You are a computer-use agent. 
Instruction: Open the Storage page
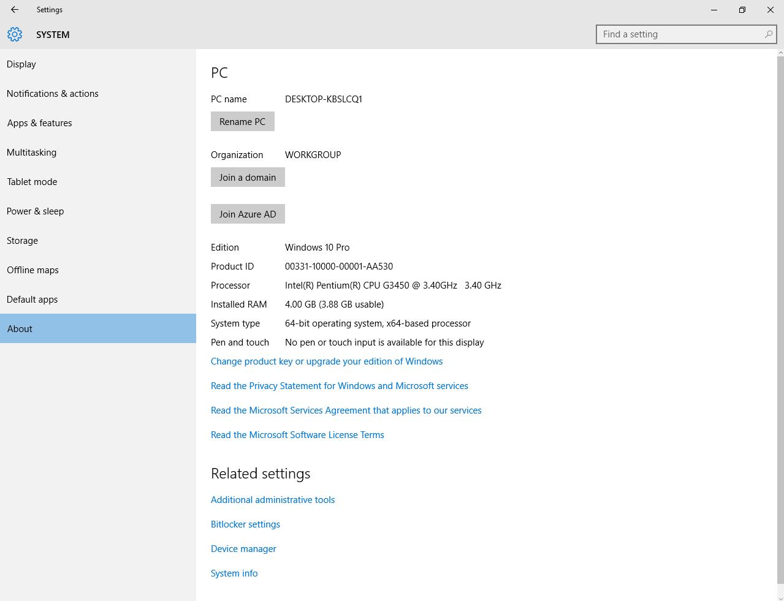point(98,241)
